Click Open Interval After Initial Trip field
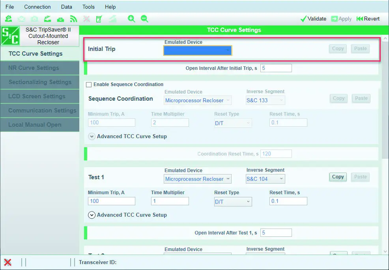Viewport: 389px width, 270px height. (276, 68)
